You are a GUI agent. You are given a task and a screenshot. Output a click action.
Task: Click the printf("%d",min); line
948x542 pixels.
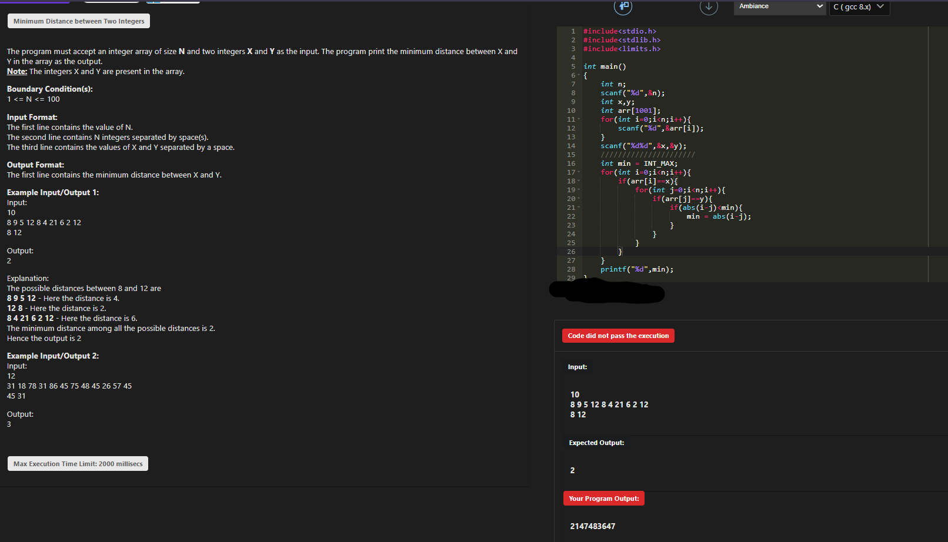point(637,269)
